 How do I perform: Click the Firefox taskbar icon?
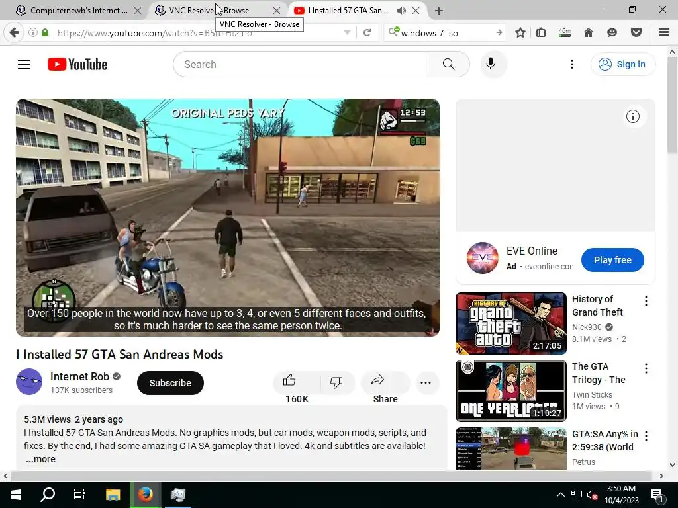[x=145, y=495]
